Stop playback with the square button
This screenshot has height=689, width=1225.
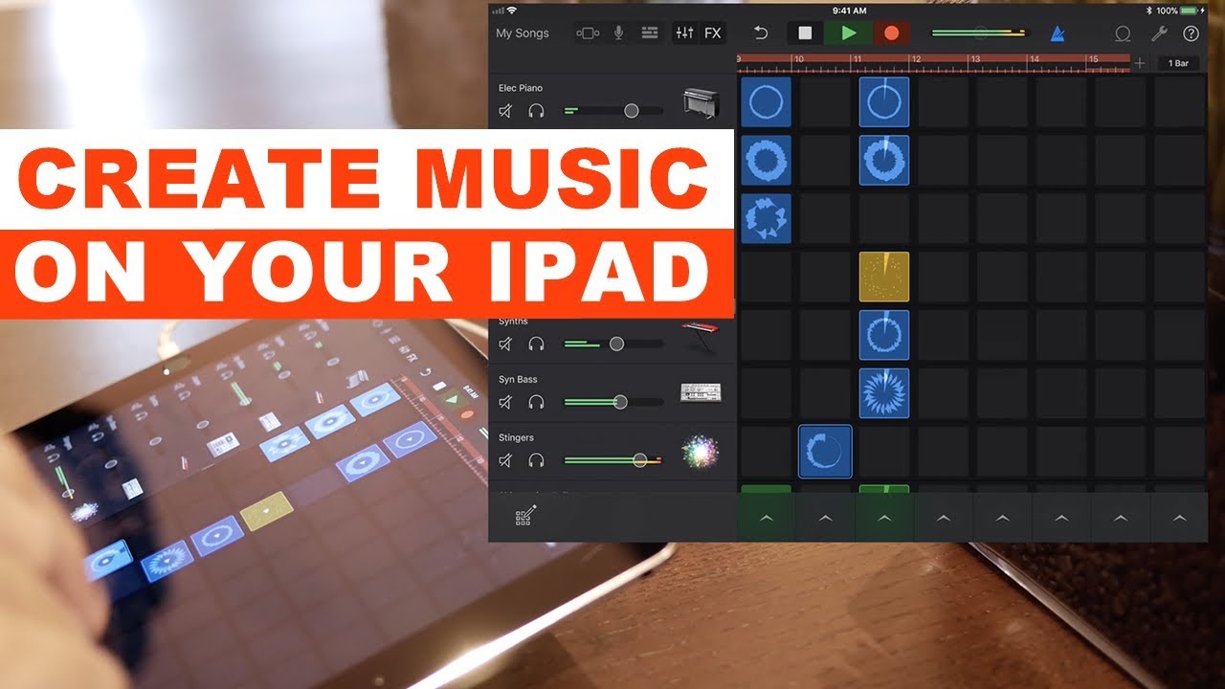805,33
